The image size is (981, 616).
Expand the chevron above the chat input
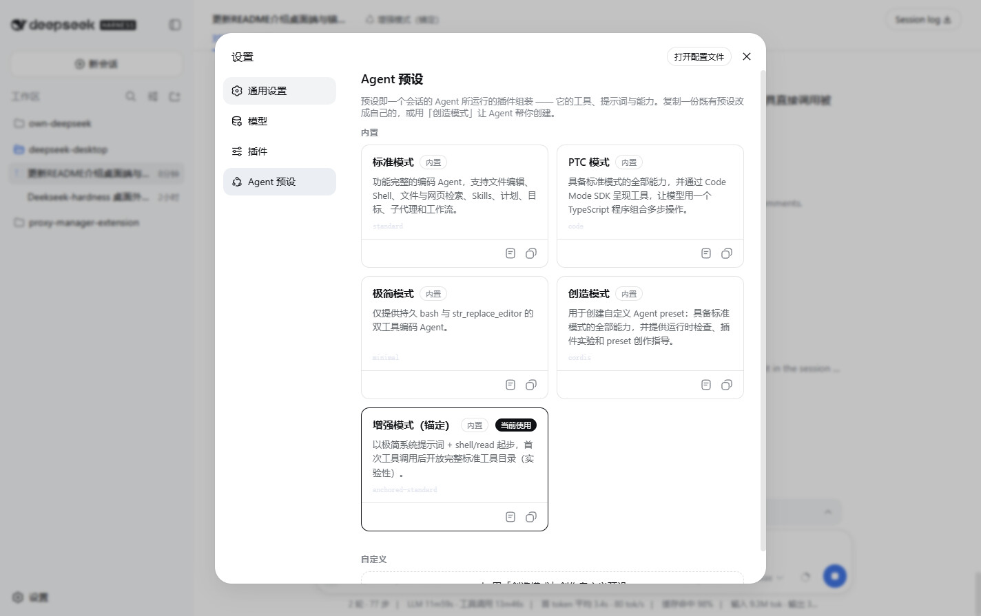click(827, 512)
